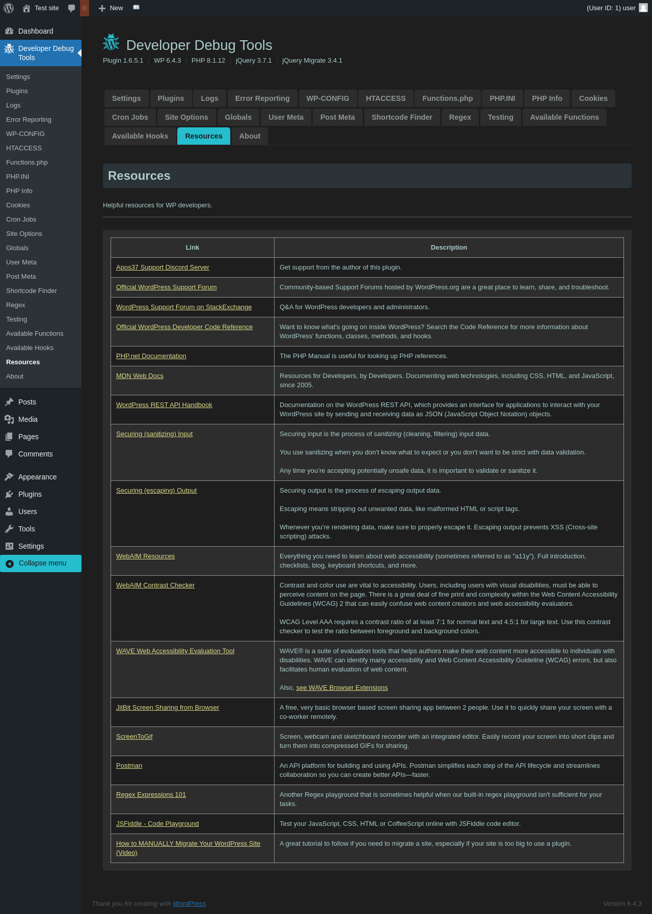Click the Dashboard gauge icon

pyautogui.click(x=9, y=31)
